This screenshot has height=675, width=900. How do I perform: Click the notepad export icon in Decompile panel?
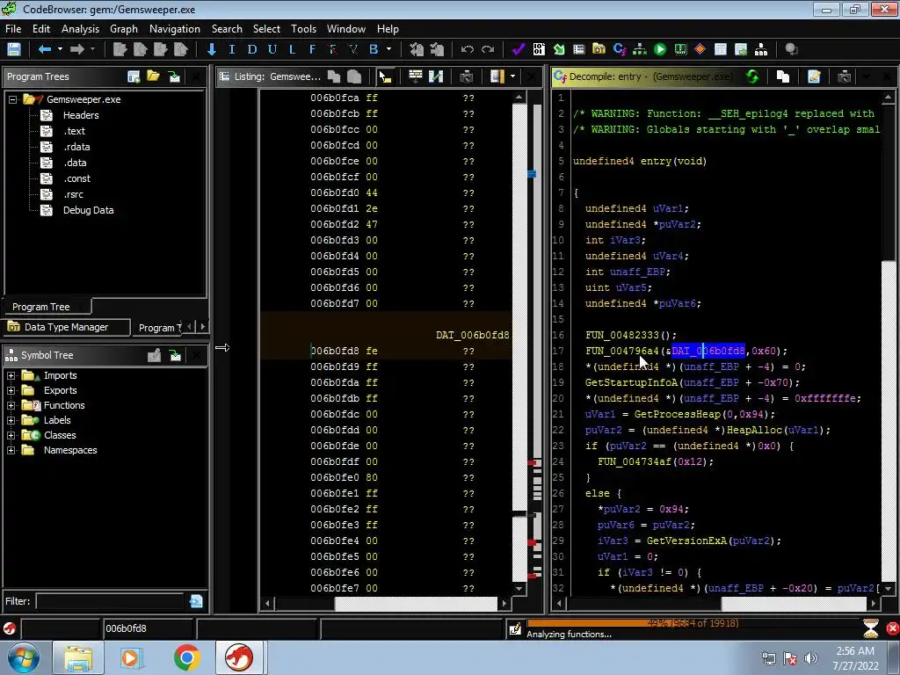tap(814, 76)
